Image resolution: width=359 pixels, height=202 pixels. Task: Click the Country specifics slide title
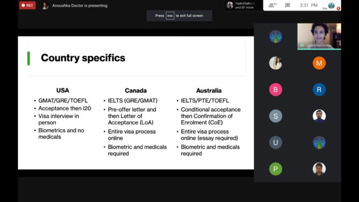[x=83, y=58]
